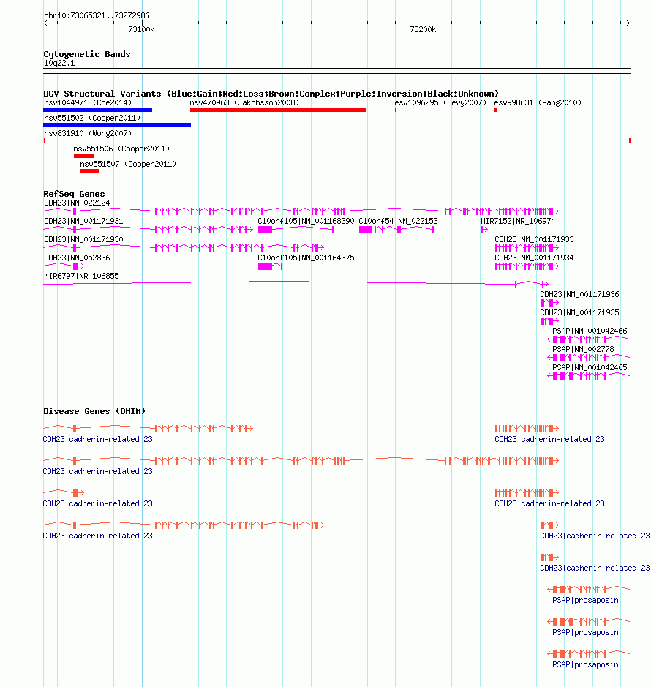
Task: Select the nsv831910 (Wong2007) variant line
Action: (x=337, y=140)
